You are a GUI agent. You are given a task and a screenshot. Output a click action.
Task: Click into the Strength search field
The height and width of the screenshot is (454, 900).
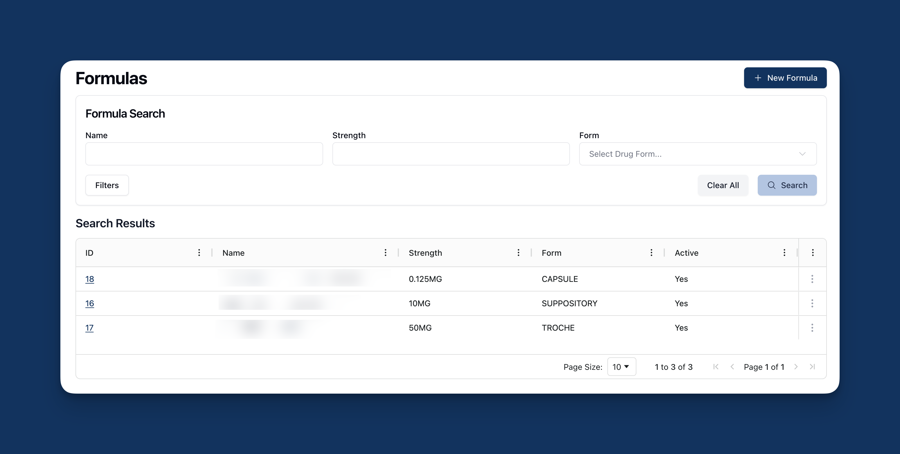[451, 154]
